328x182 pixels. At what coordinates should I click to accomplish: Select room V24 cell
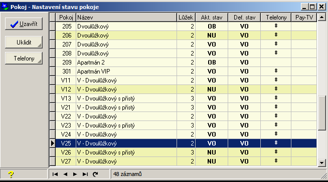click(66, 134)
